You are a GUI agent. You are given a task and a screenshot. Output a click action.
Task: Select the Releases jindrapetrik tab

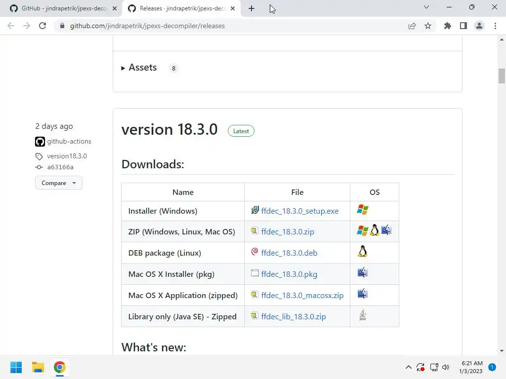(x=182, y=8)
